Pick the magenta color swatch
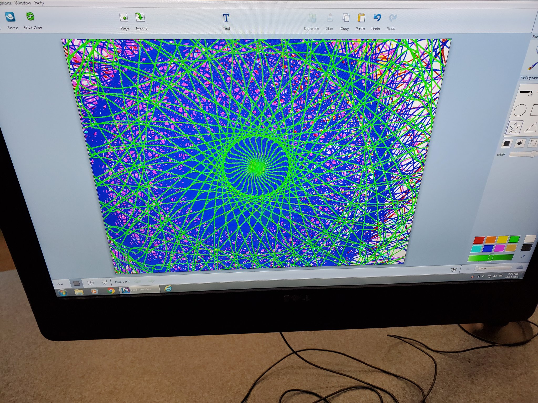Image resolution: width=538 pixels, height=403 pixels. 500,248
